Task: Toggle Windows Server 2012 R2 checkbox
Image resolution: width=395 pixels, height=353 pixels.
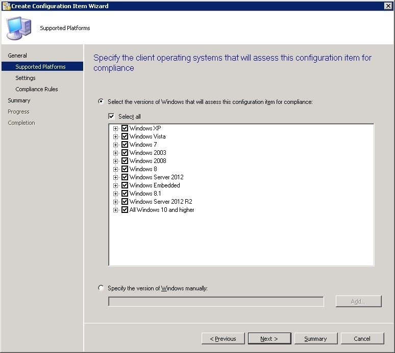Action: [x=125, y=201]
